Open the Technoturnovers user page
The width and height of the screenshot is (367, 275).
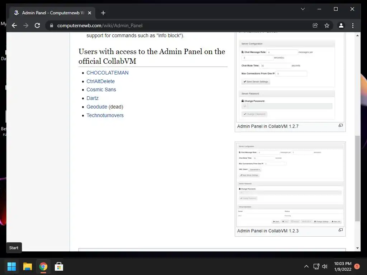tap(105, 115)
